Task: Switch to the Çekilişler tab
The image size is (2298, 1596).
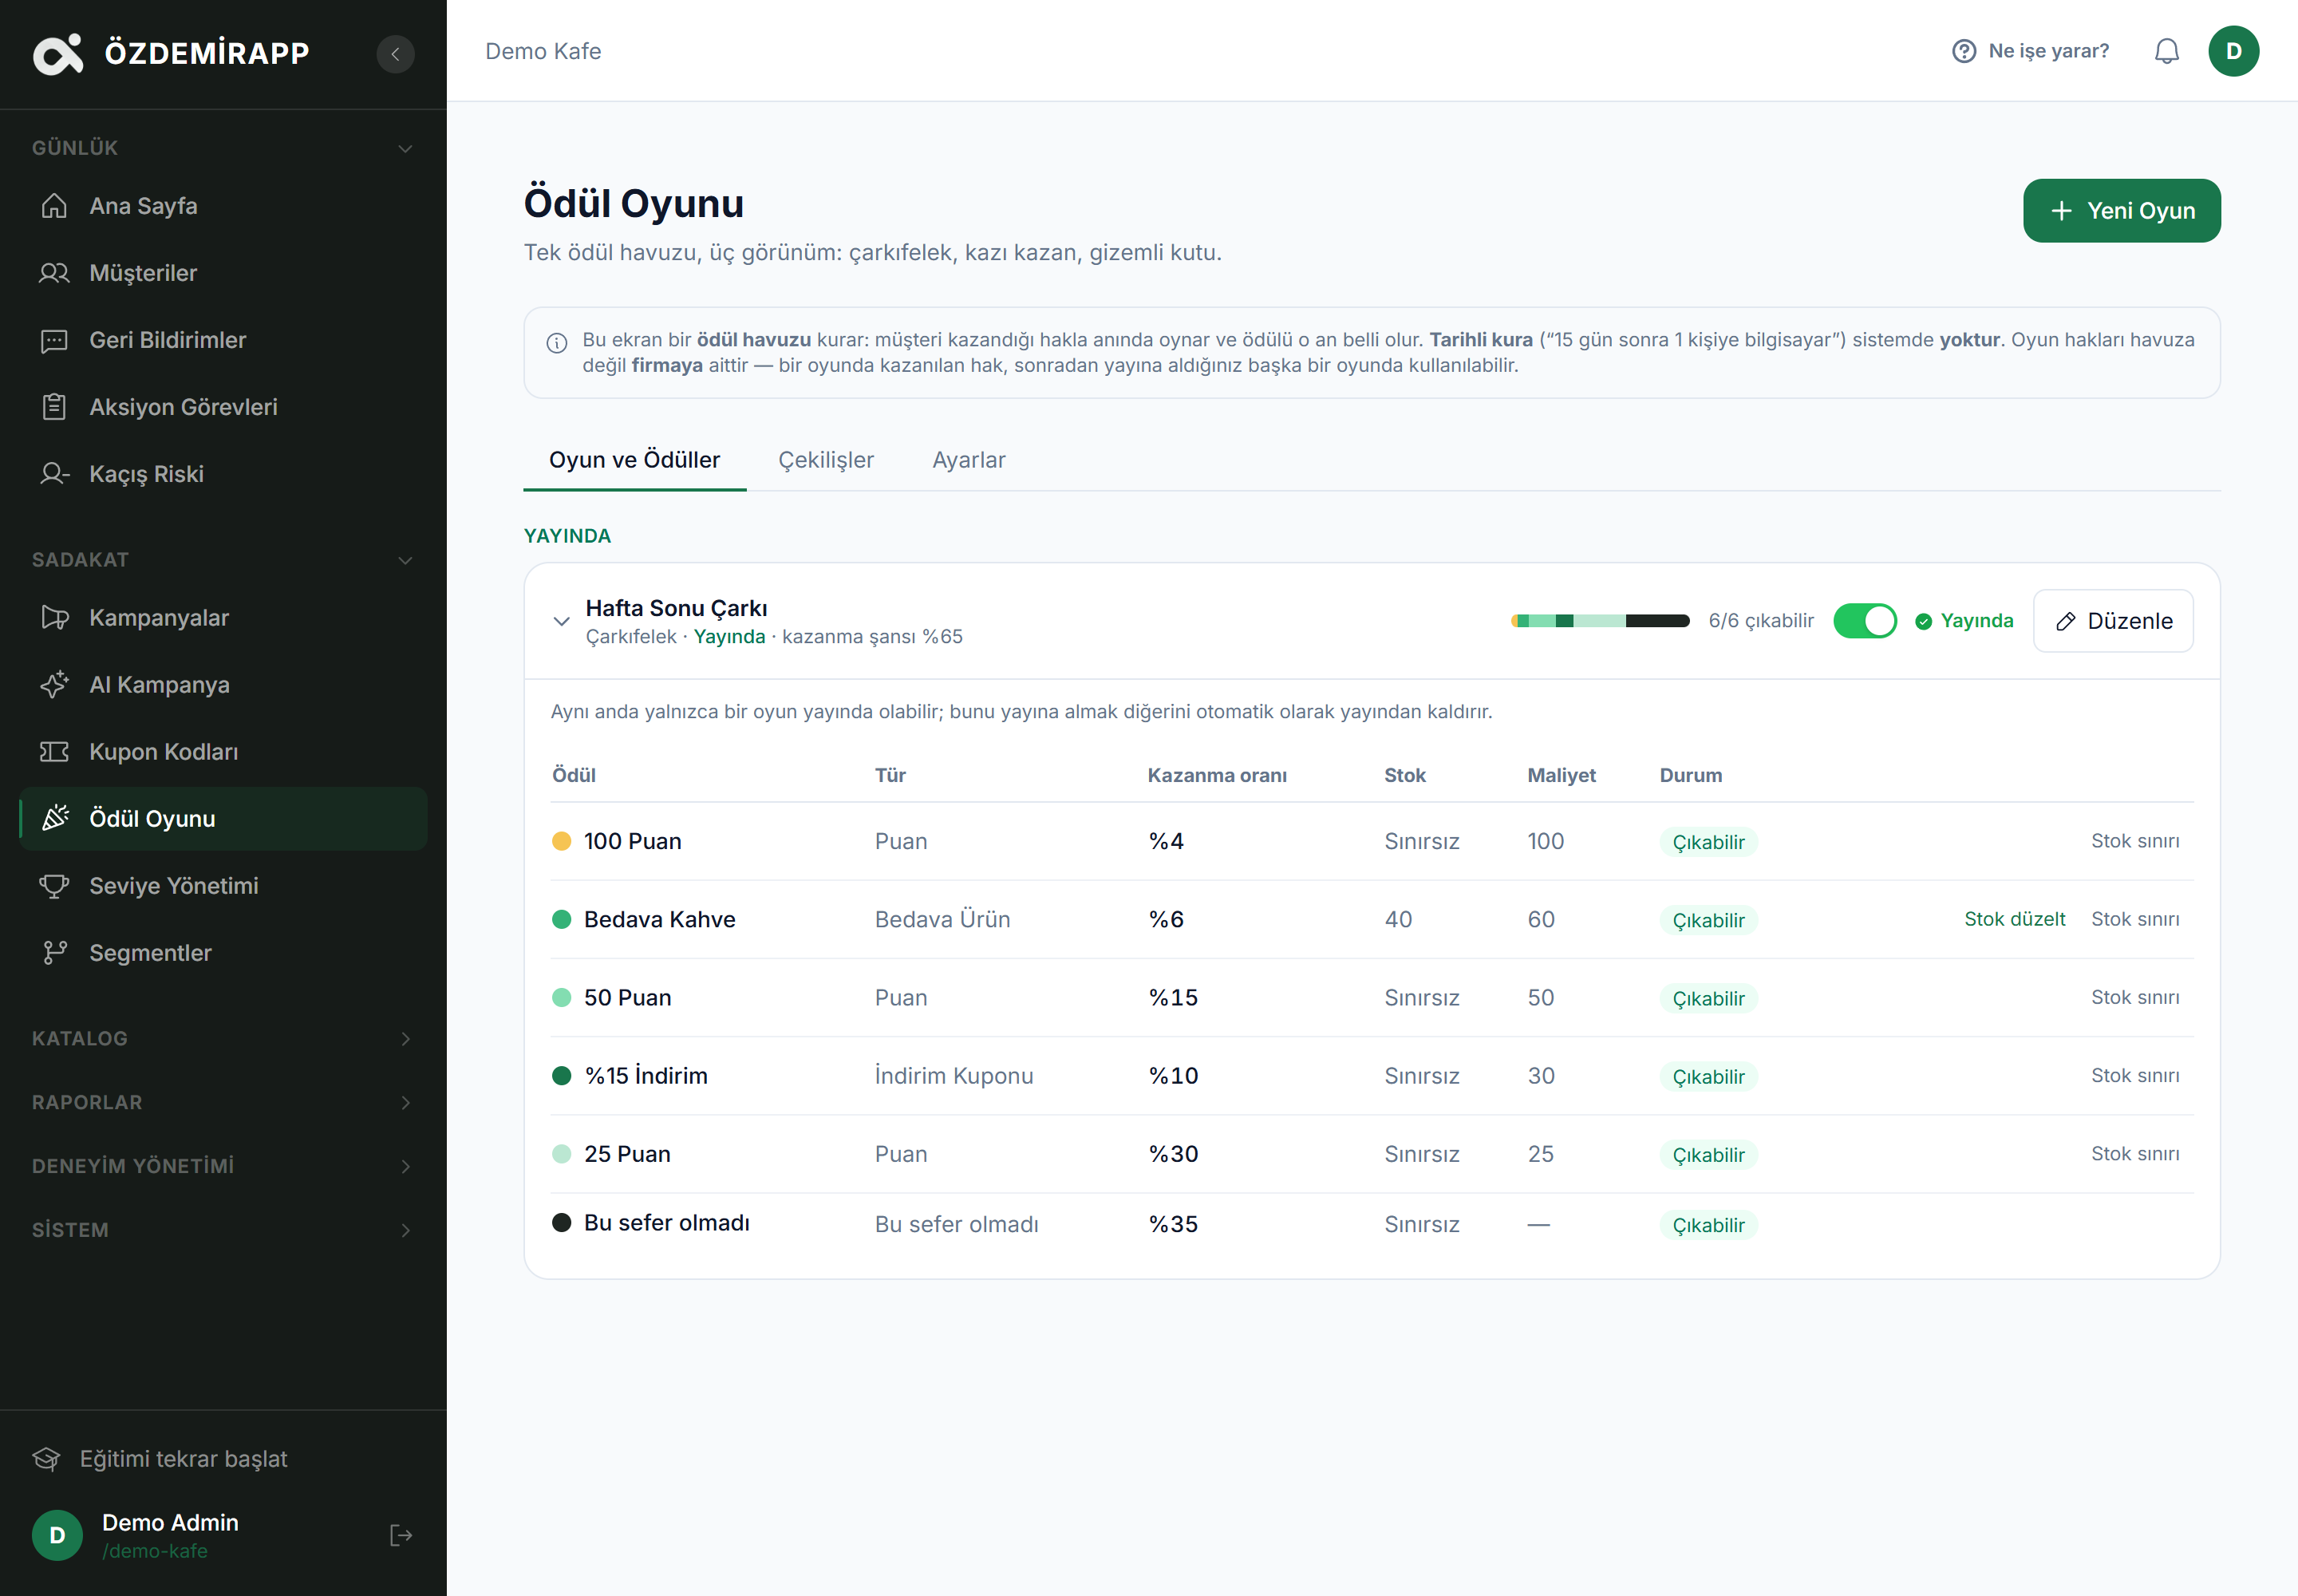Action: [x=826, y=460]
